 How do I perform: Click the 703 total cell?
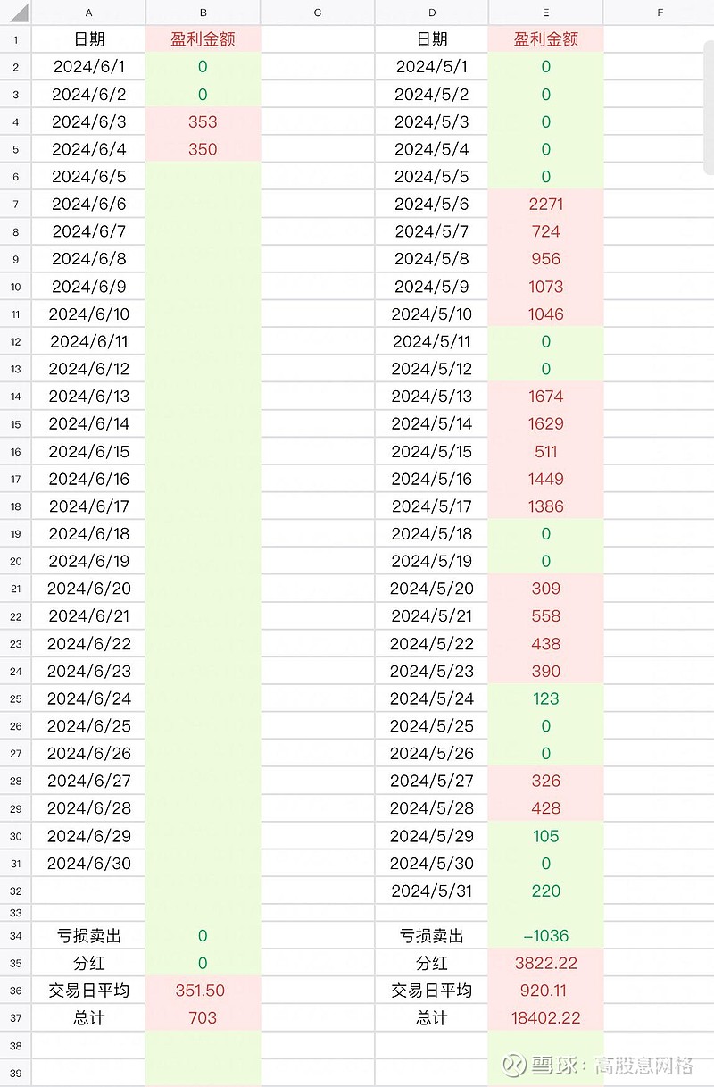pos(203,1018)
